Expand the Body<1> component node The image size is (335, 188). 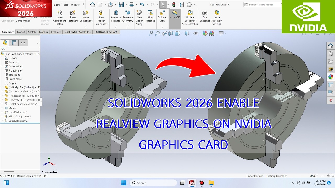click(2, 87)
